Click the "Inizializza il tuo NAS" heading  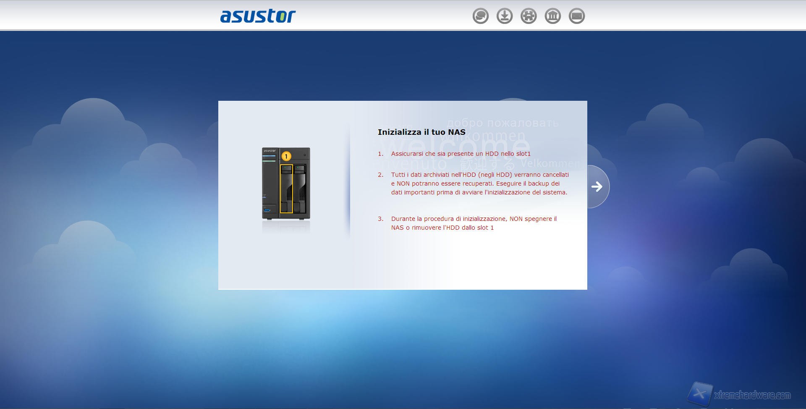pos(421,132)
